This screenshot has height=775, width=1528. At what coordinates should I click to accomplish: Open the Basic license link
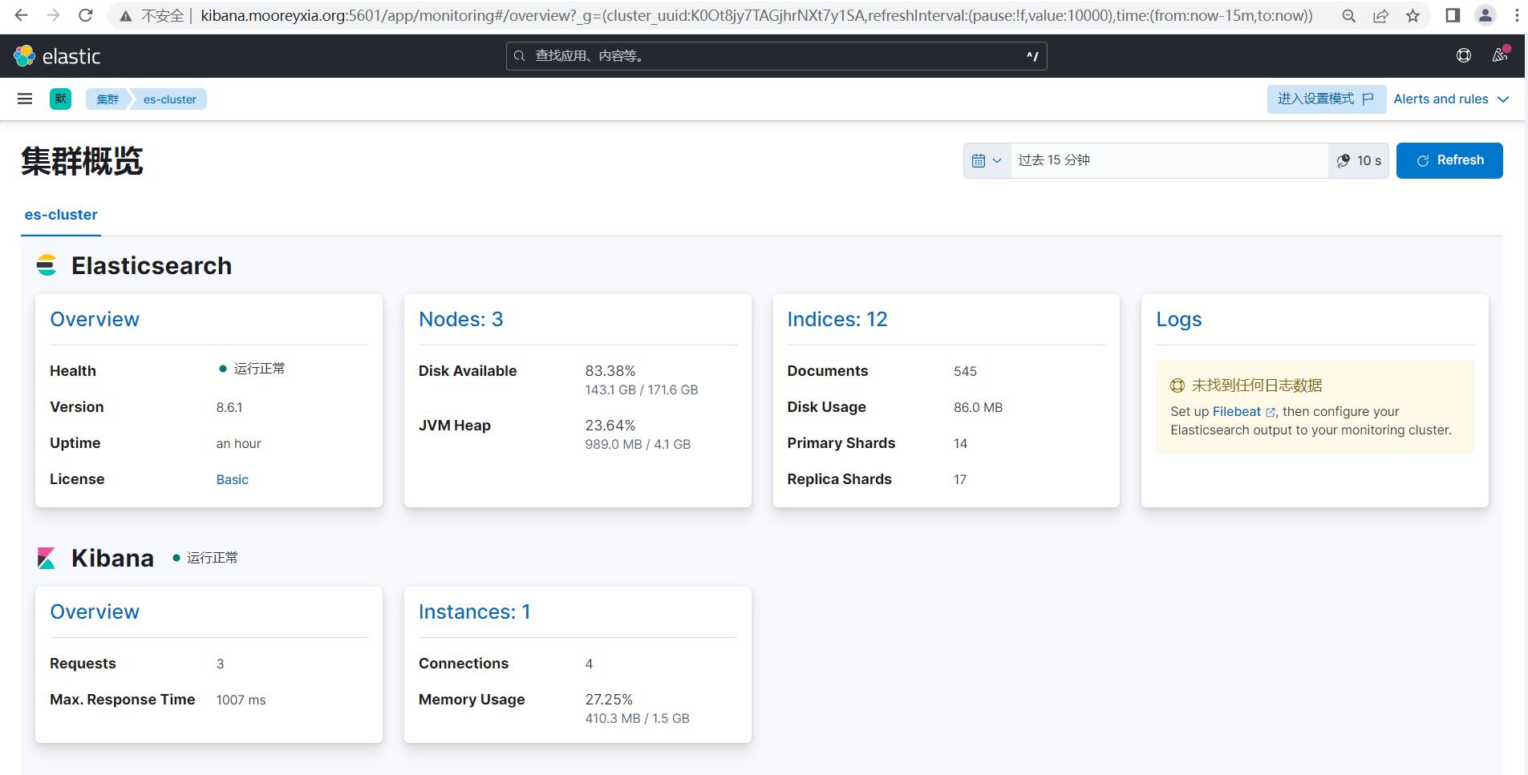(233, 479)
